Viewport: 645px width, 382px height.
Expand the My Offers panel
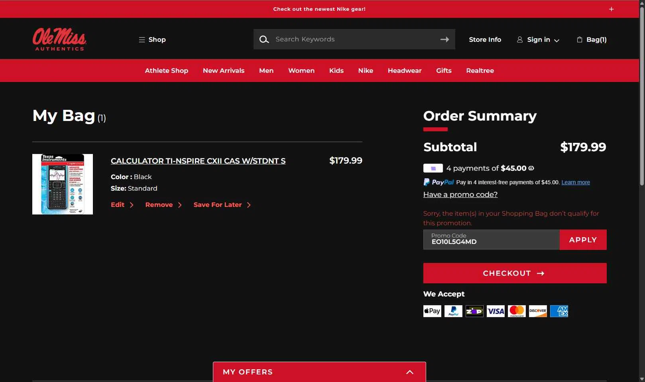tap(319, 372)
